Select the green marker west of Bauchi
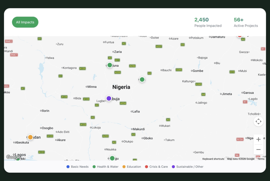The height and width of the screenshot is (181, 270). [x=142, y=79]
